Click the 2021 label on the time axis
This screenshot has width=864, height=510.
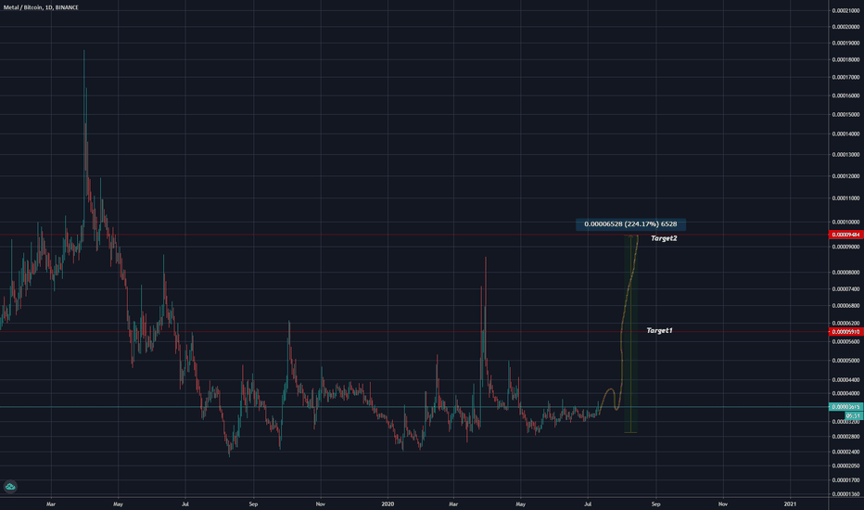790,504
